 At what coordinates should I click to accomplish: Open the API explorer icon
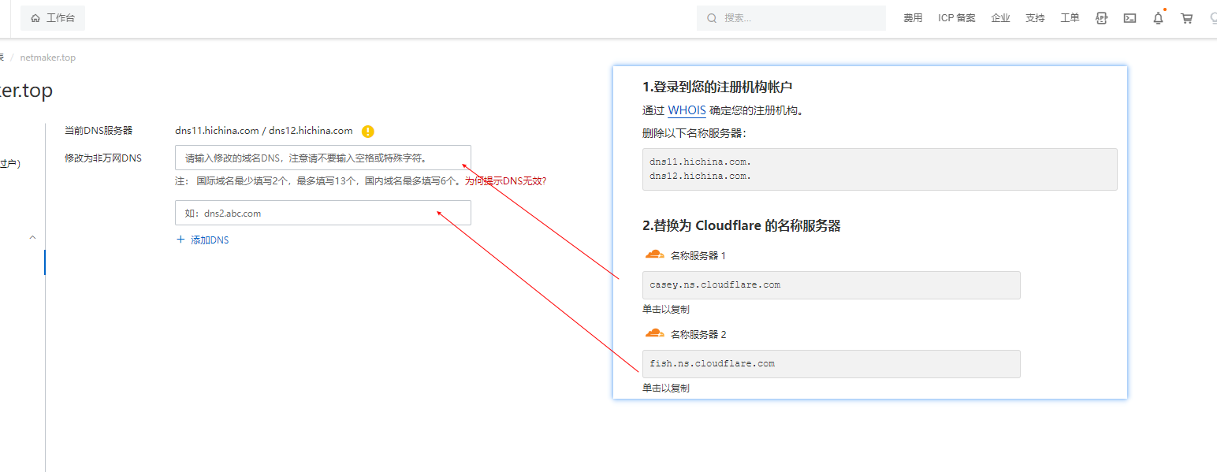[x=1102, y=18]
